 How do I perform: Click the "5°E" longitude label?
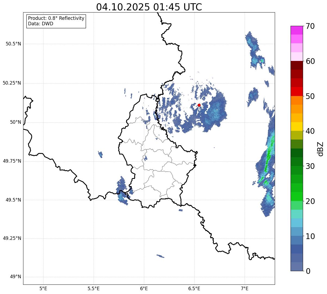[43, 288]
